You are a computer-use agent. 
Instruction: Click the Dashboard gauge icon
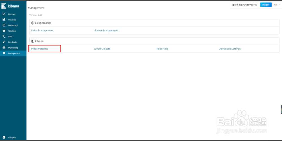point(4,25)
